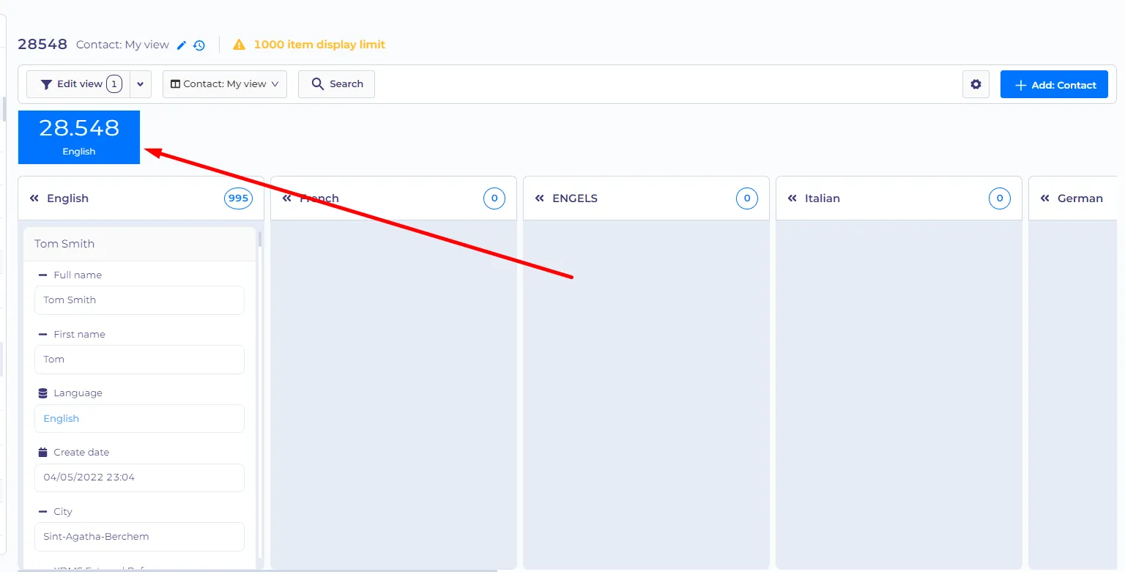Click the 28548 record count heading

42,45
